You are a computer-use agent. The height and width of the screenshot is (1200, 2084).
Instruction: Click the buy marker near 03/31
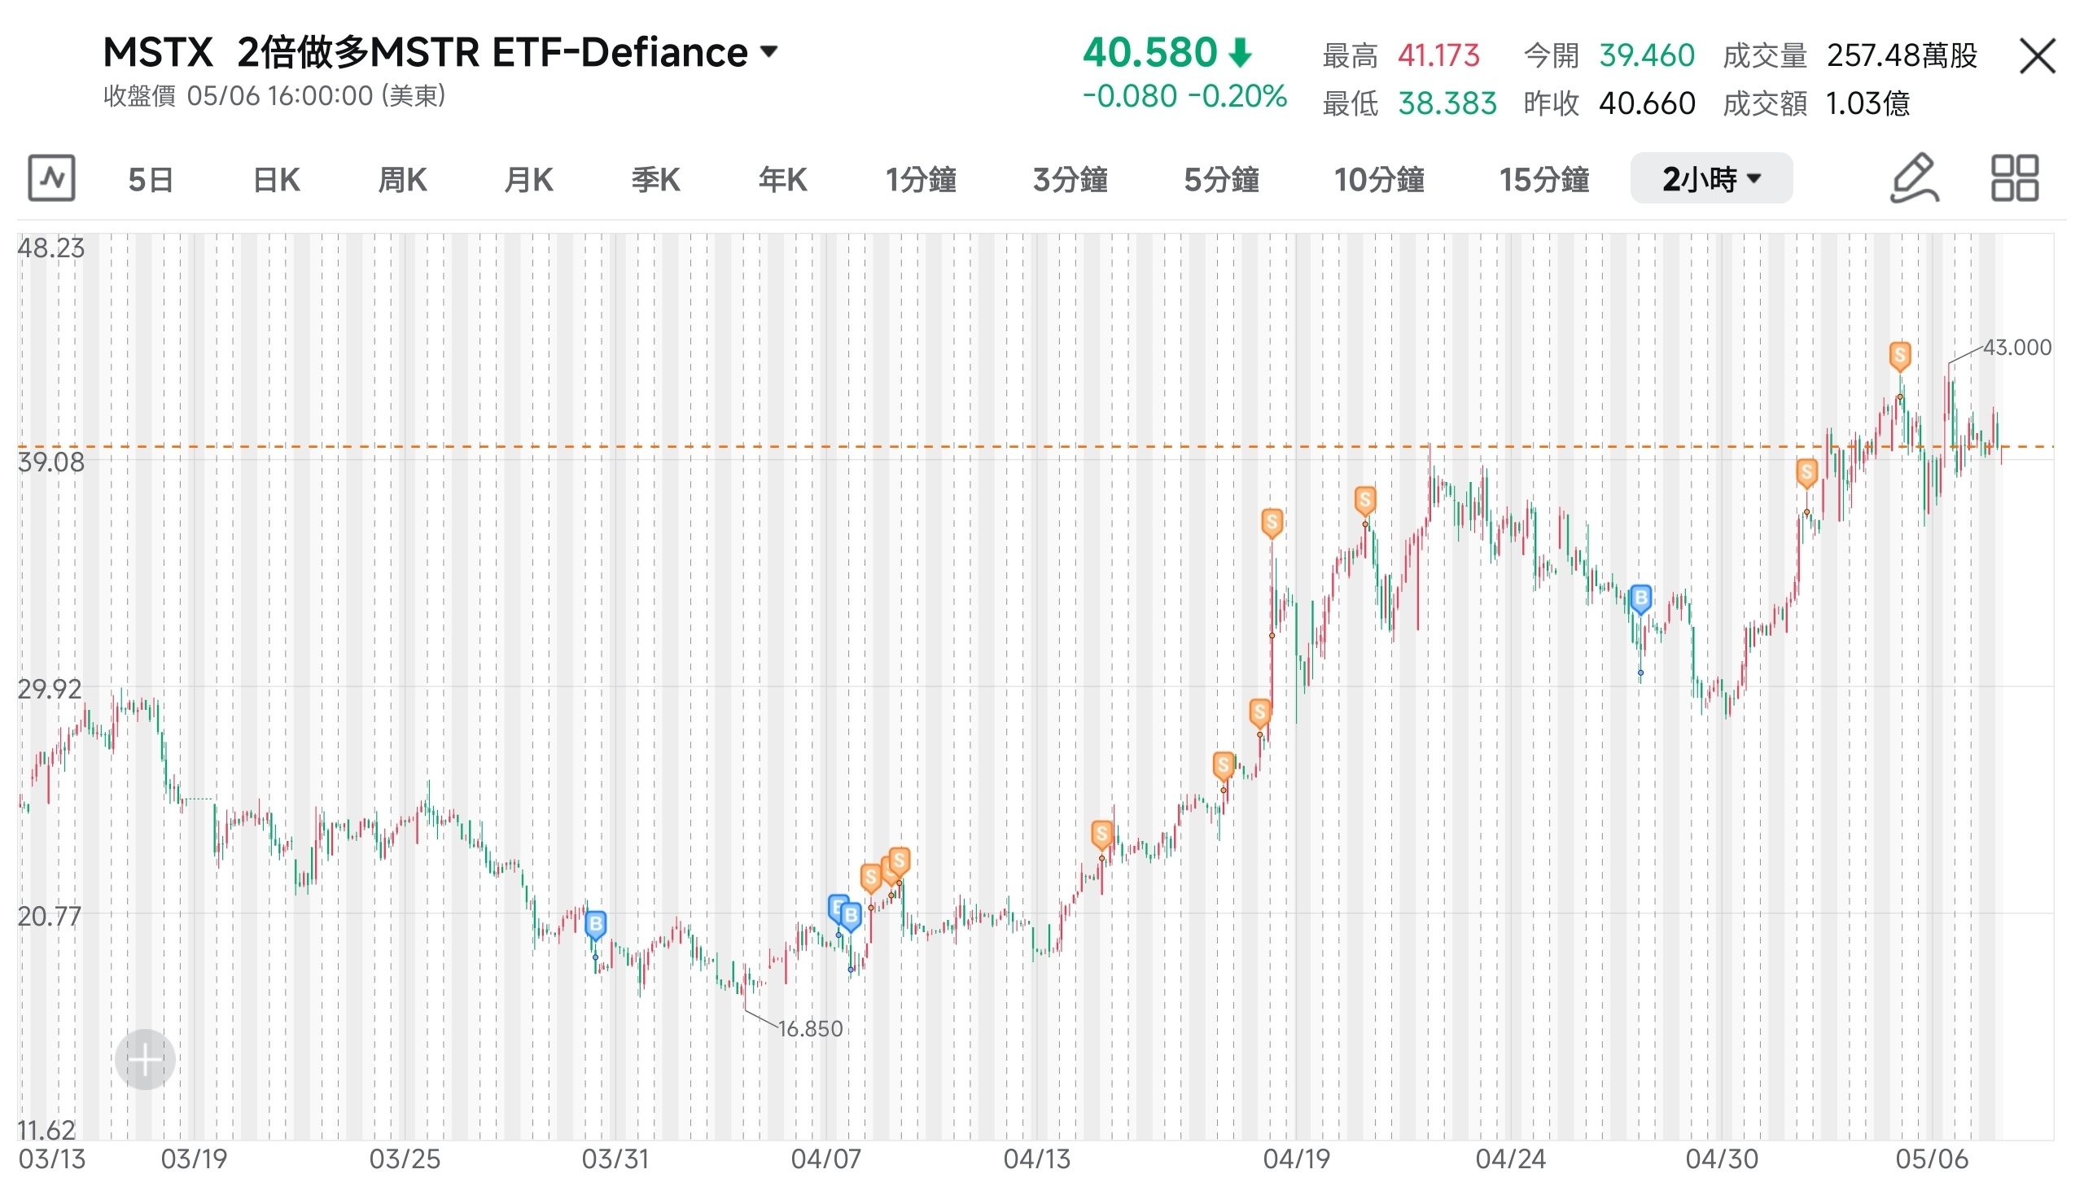click(595, 925)
